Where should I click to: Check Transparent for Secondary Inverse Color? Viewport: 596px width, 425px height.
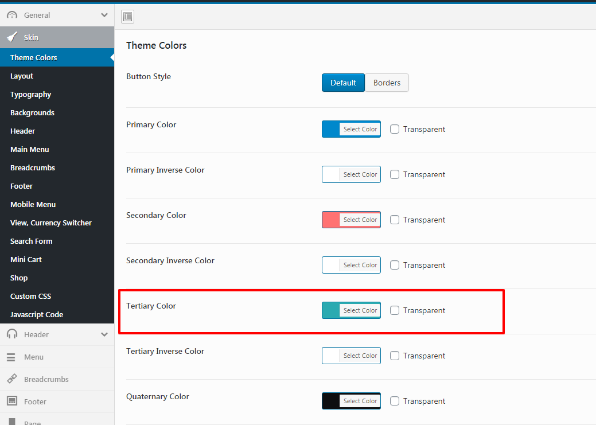coord(395,265)
